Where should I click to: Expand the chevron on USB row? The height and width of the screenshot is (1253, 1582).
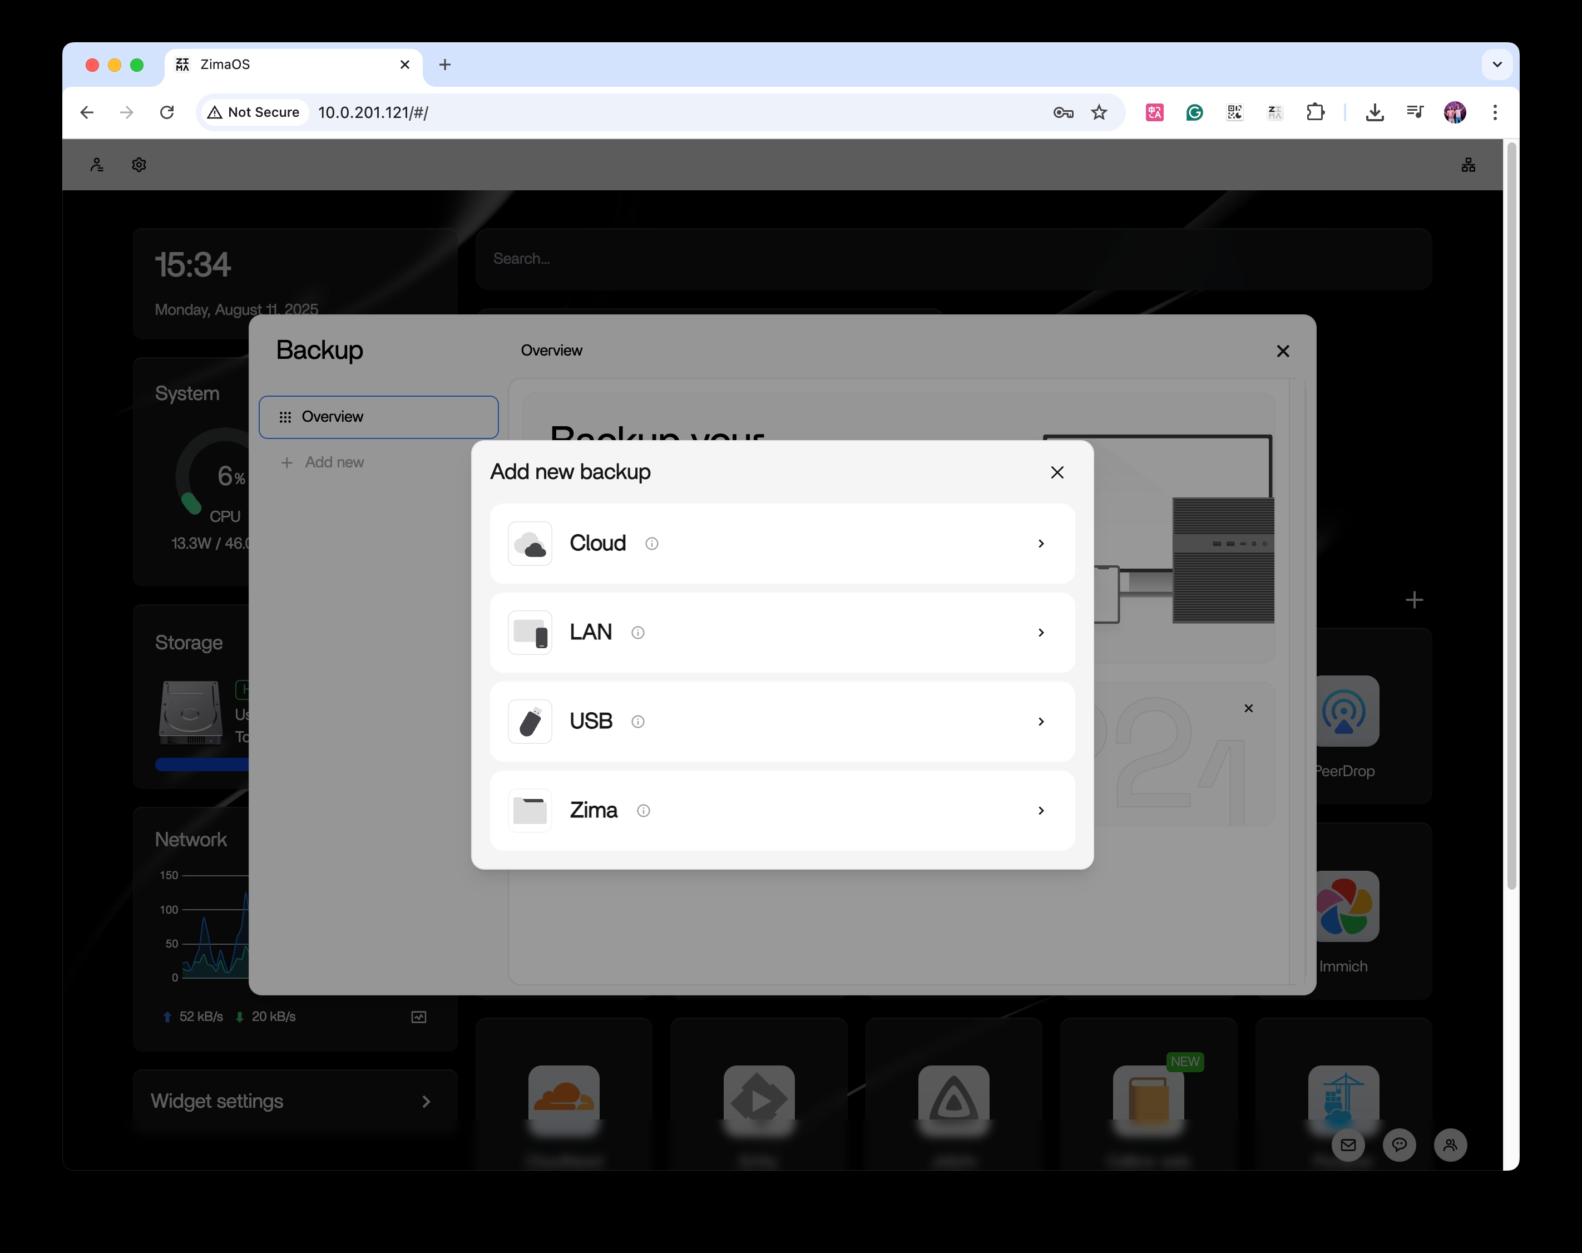tap(1041, 722)
